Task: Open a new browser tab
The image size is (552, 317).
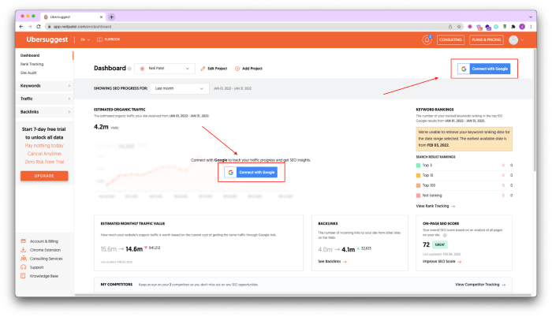Action: pyautogui.click(x=112, y=17)
